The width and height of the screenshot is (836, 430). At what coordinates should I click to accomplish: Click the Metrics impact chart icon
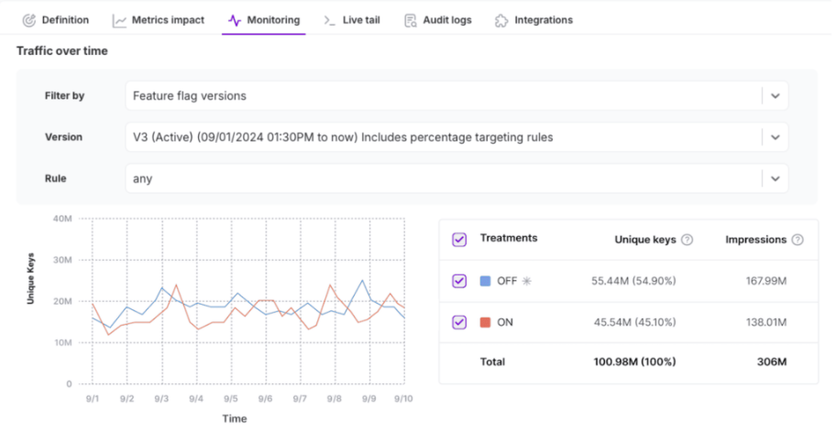click(x=119, y=20)
